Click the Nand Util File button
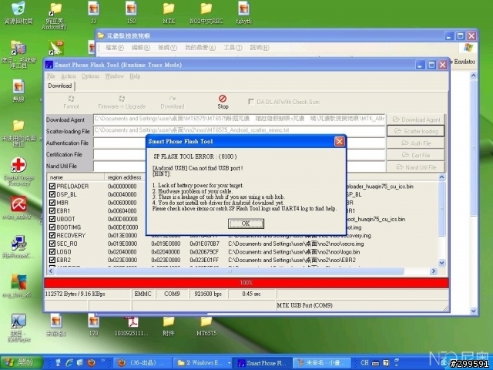 click(x=415, y=167)
